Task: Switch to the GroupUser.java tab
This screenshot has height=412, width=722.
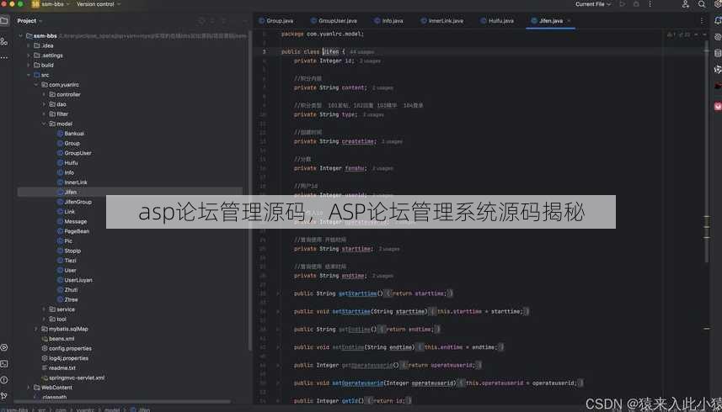Action: (334, 21)
